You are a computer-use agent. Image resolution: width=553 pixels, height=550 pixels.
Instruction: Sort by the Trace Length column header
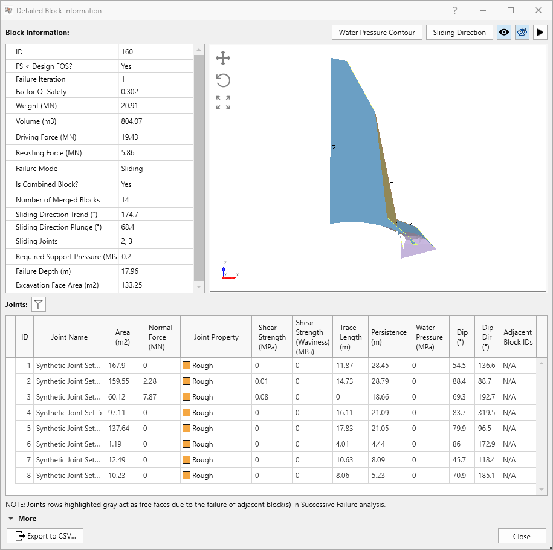(x=351, y=337)
